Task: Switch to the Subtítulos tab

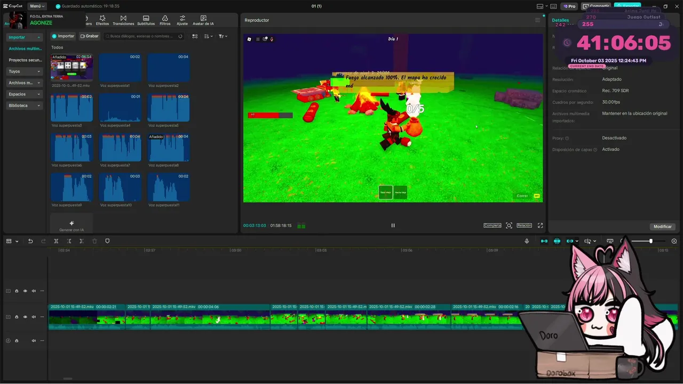Action: 146,21
